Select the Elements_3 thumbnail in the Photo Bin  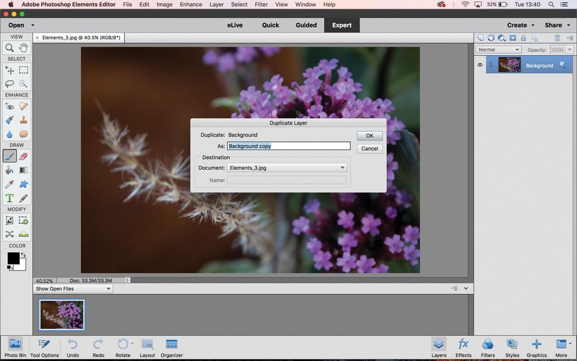coord(62,315)
